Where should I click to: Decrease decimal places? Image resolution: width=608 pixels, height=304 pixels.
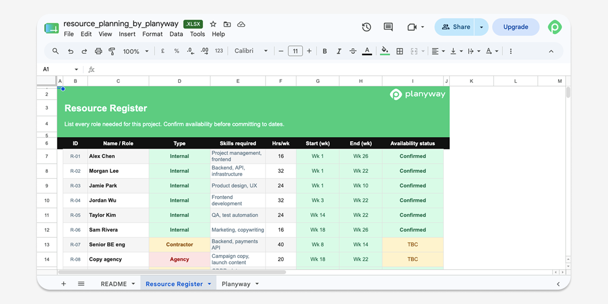[190, 51]
